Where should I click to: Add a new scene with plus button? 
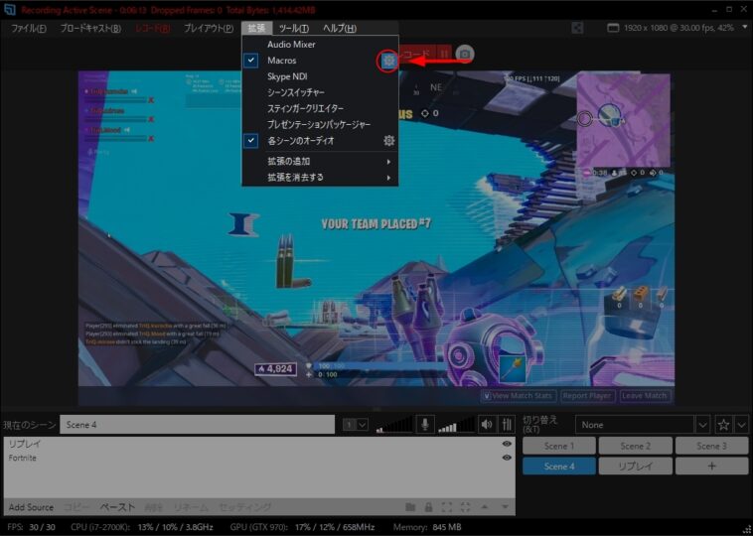pyautogui.click(x=711, y=466)
